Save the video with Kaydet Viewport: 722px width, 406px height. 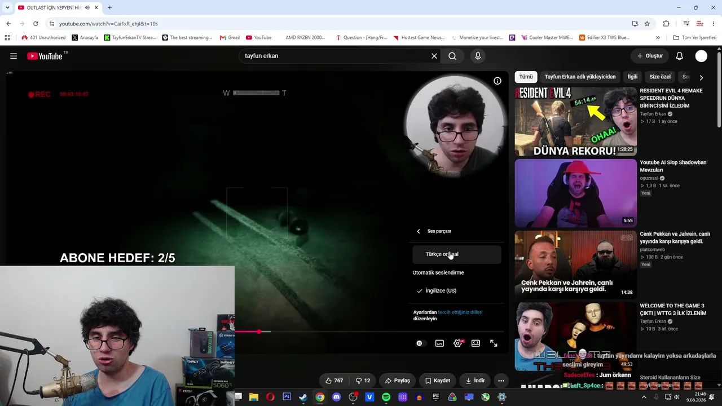438,381
